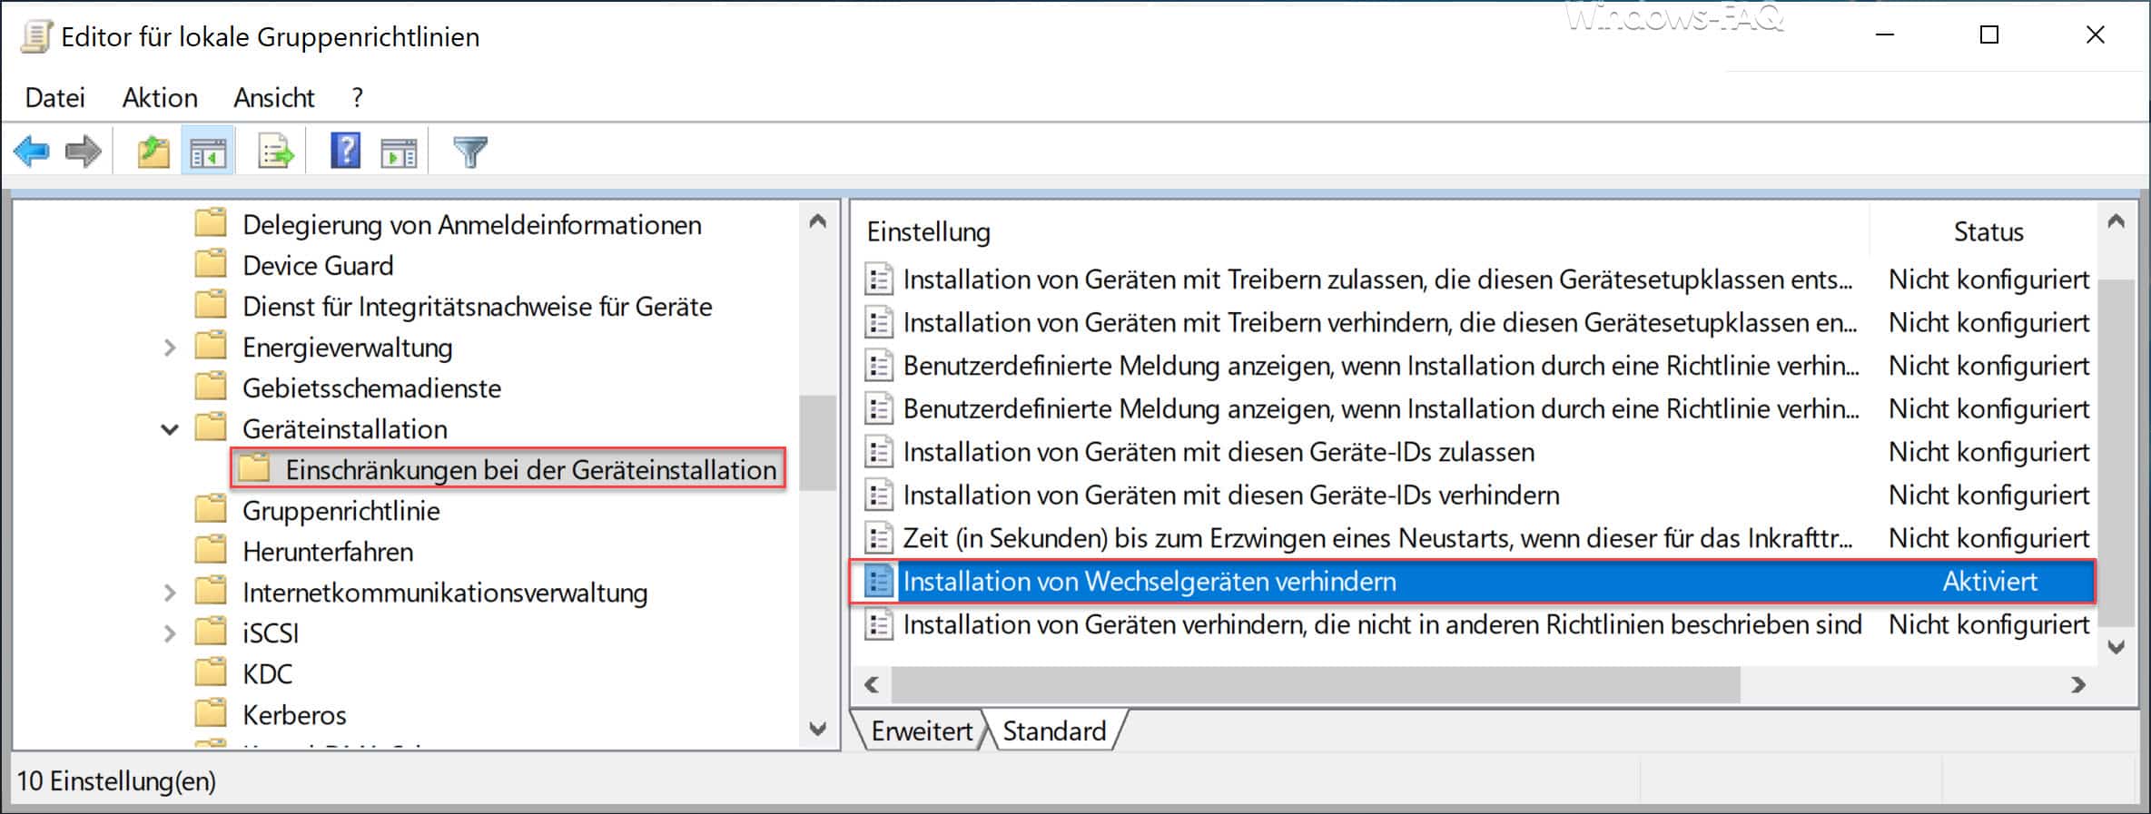Click the settings list scroll up arrow
Viewport: 2151px width, 814px height.
click(2116, 221)
